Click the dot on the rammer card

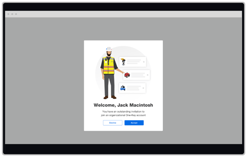click(144, 62)
